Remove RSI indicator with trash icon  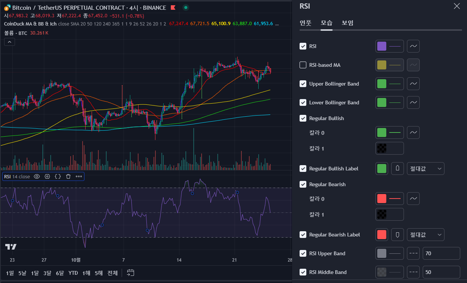point(68,176)
